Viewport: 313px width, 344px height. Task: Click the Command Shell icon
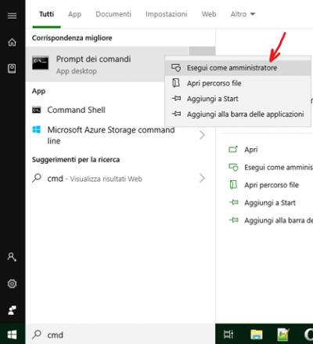pyautogui.click(x=36, y=110)
